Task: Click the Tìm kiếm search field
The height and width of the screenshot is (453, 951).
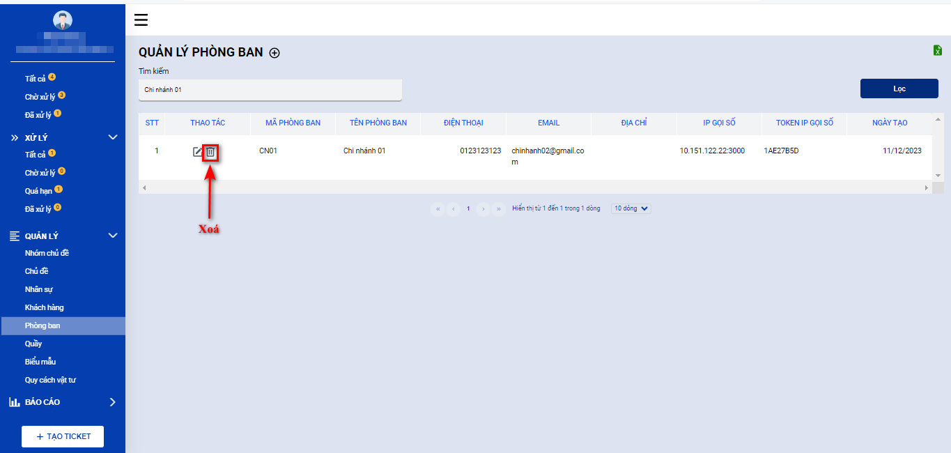Action: coord(270,90)
